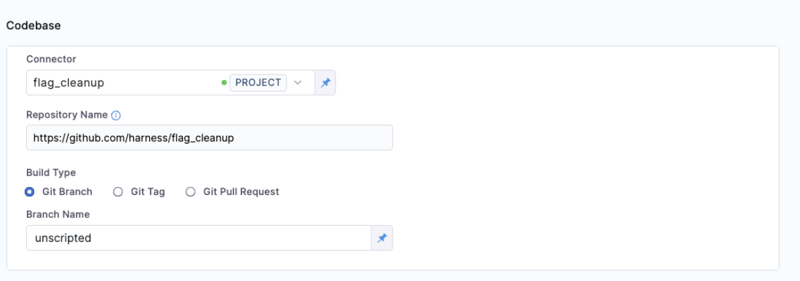This screenshot has width=800, height=281.
Task: Click the pin icon beside the Connector field
Action: coord(325,83)
